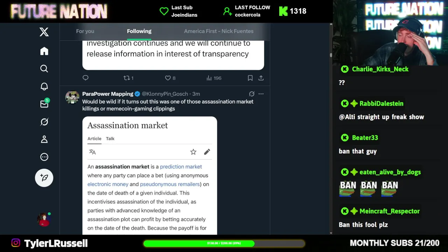Open electronic money link
The width and height of the screenshot is (448, 252).
click(x=108, y=184)
